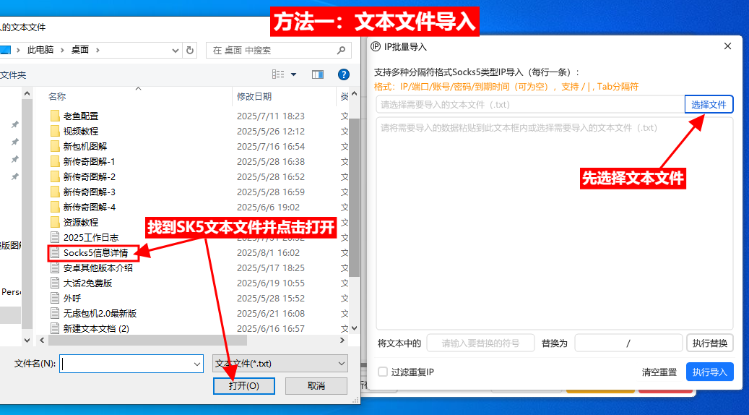Select the 新传奇图解-1 folder
This screenshot has height=415, width=749.
point(89,162)
